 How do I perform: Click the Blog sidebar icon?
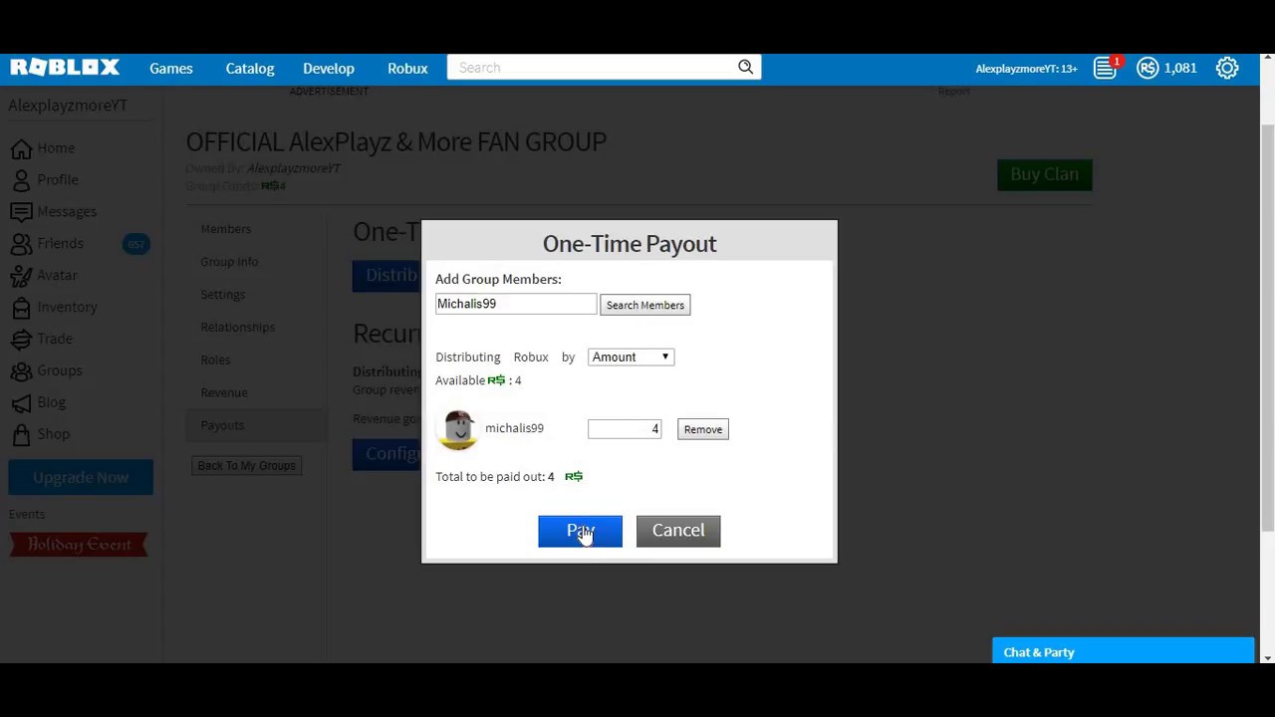(21, 403)
